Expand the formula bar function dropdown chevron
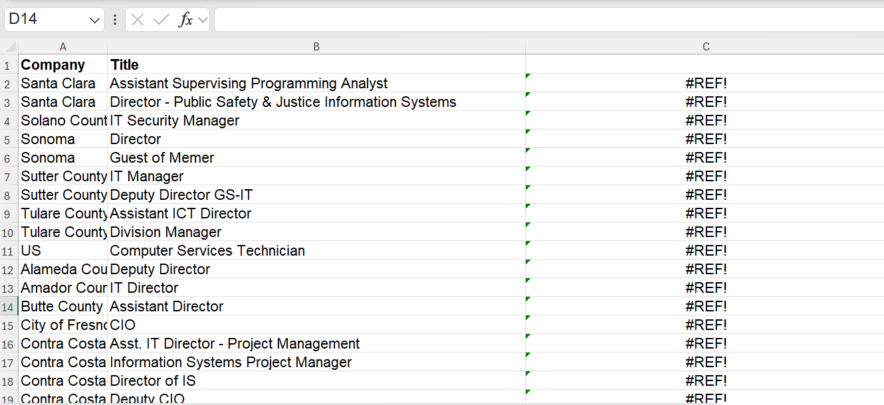 (x=203, y=21)
